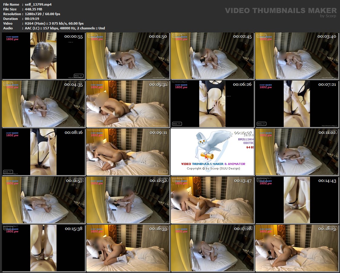Click the Audio AAC (LC) info line
The image size is (340, 273).
tap(65, 28)
